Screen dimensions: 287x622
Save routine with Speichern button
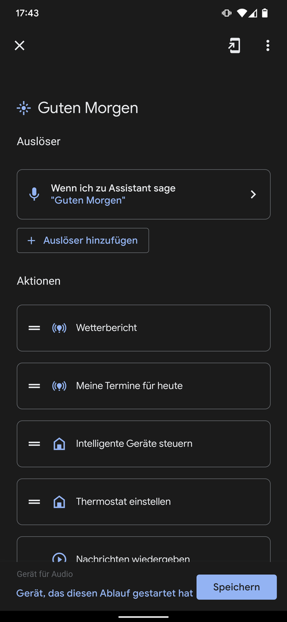(x=236, y=587)
